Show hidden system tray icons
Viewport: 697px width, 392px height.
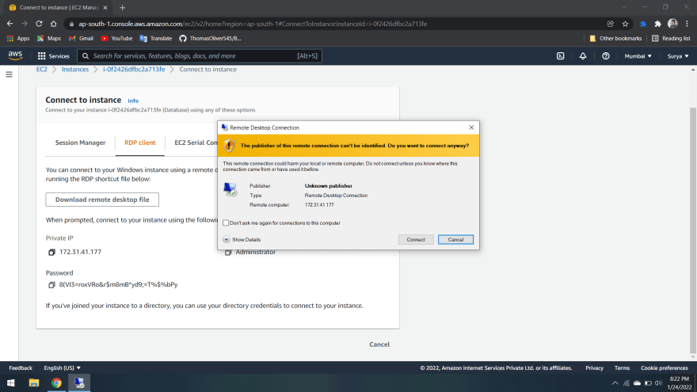point(615,382)
